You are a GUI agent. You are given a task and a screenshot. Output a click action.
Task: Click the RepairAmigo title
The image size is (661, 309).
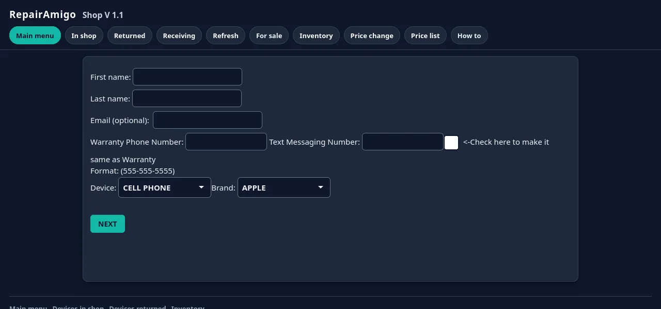tap(43, 14)
